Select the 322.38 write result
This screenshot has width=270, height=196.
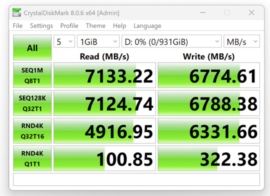[208, 158]
